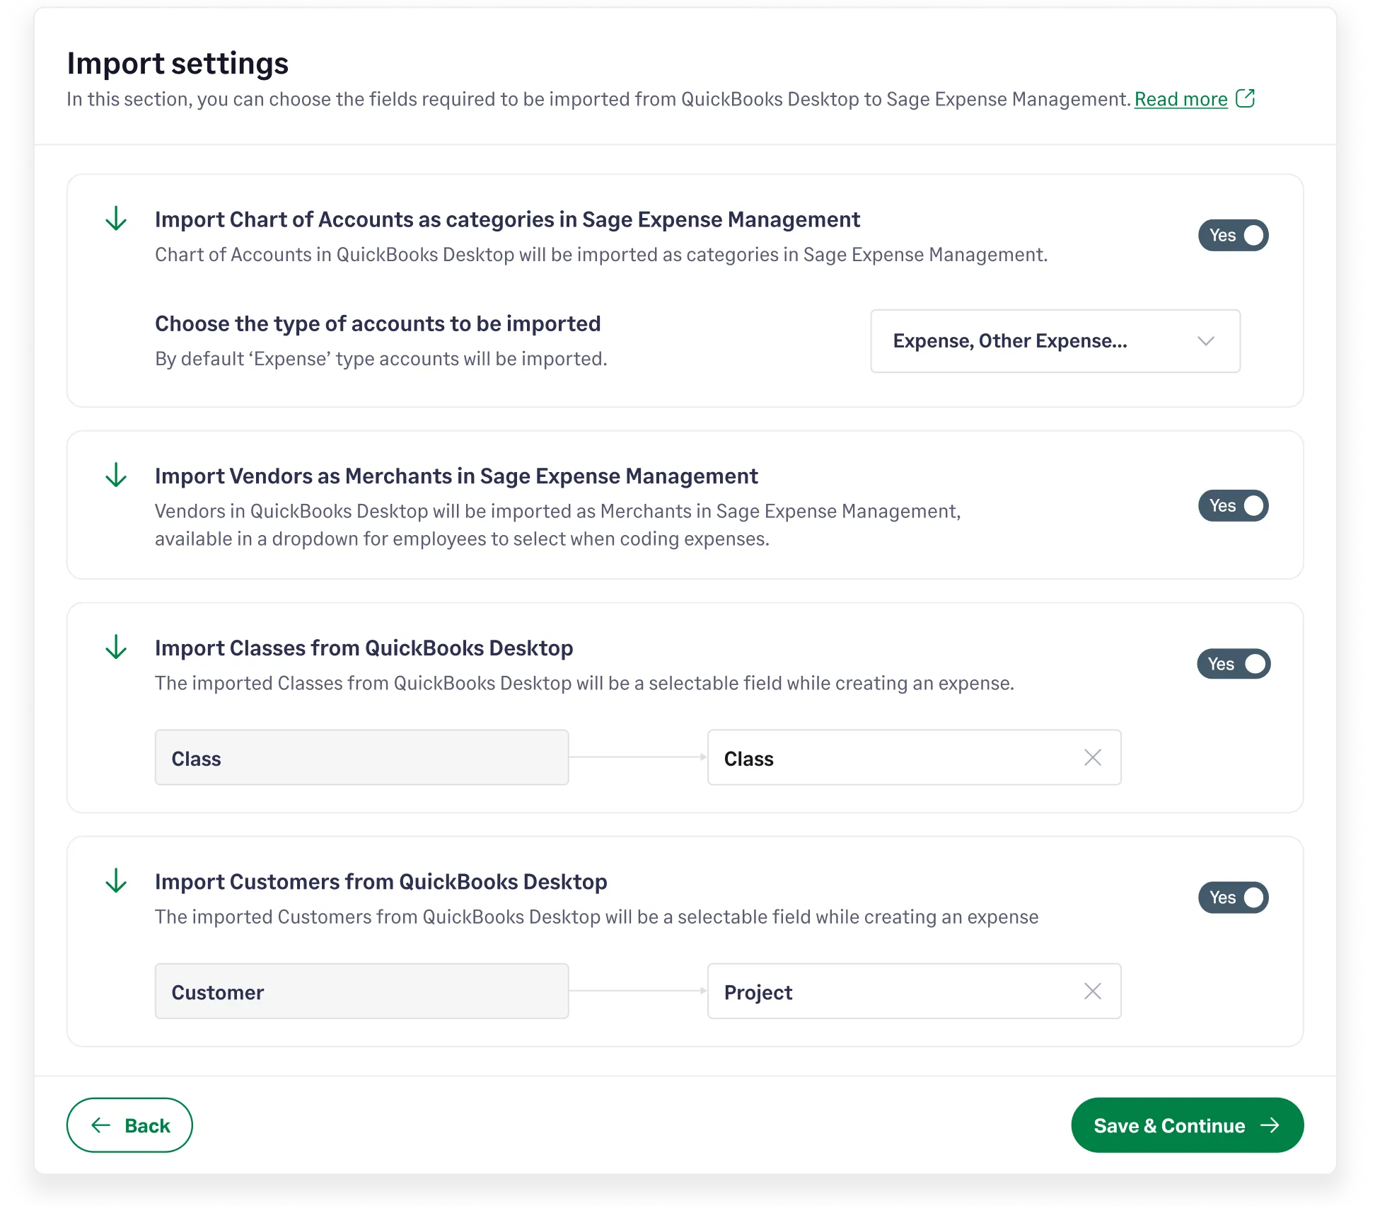Click the back arrow icon in the Back button
Image resolution: width=1375 pixels, height=1206 pixels.
tap(100, 1125)
